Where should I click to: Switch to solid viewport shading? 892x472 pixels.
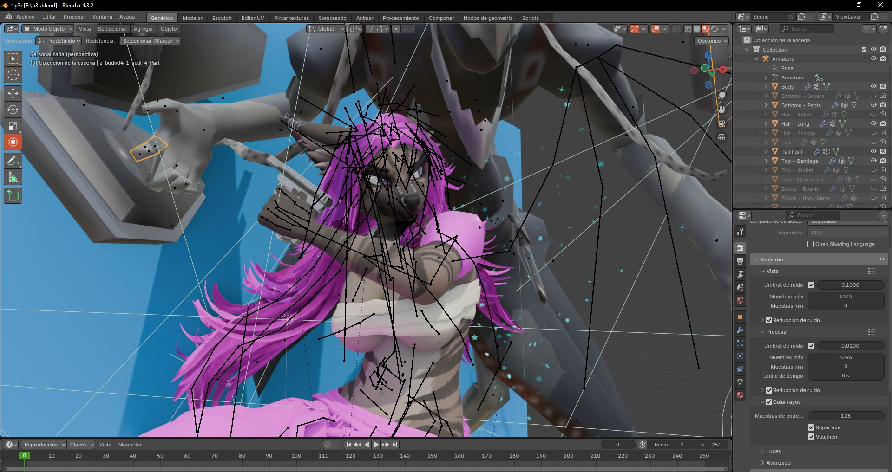[x=697, y=29]
